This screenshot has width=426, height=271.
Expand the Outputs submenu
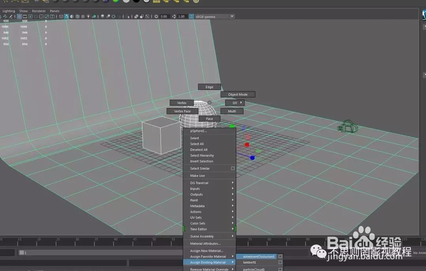pos(209,194)
